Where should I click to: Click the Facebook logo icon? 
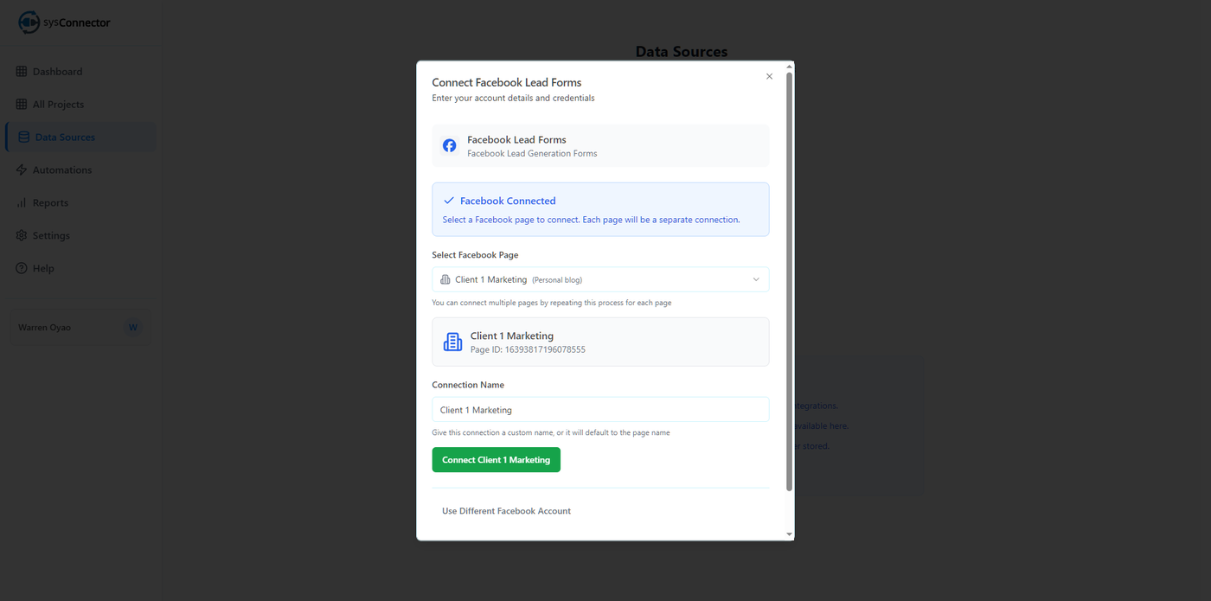(x=450, y=145)
